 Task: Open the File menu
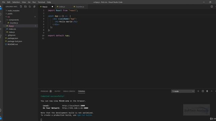(x=4, y=2)
